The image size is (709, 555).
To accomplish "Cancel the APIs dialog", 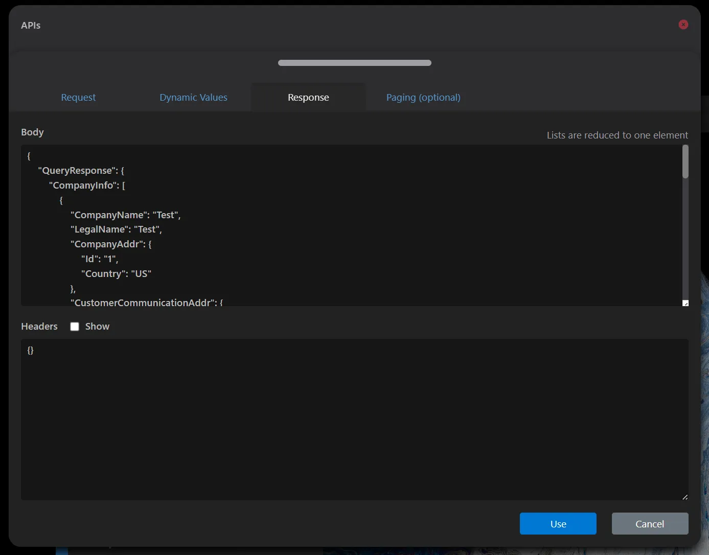I will coord(650,524).
